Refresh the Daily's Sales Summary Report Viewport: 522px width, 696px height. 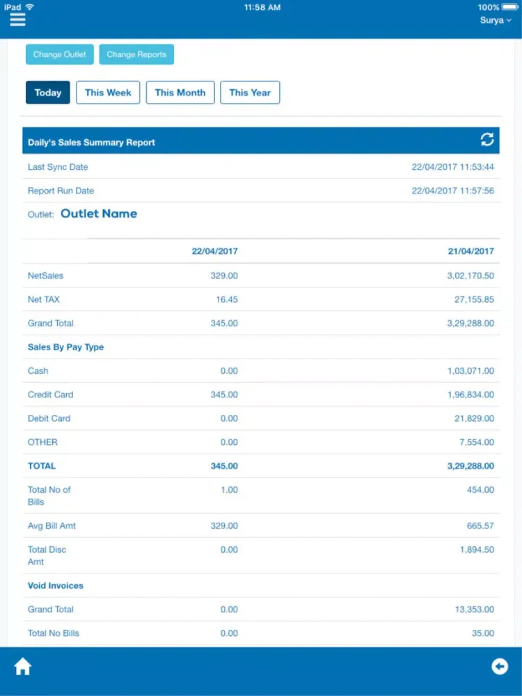[487, 140]
